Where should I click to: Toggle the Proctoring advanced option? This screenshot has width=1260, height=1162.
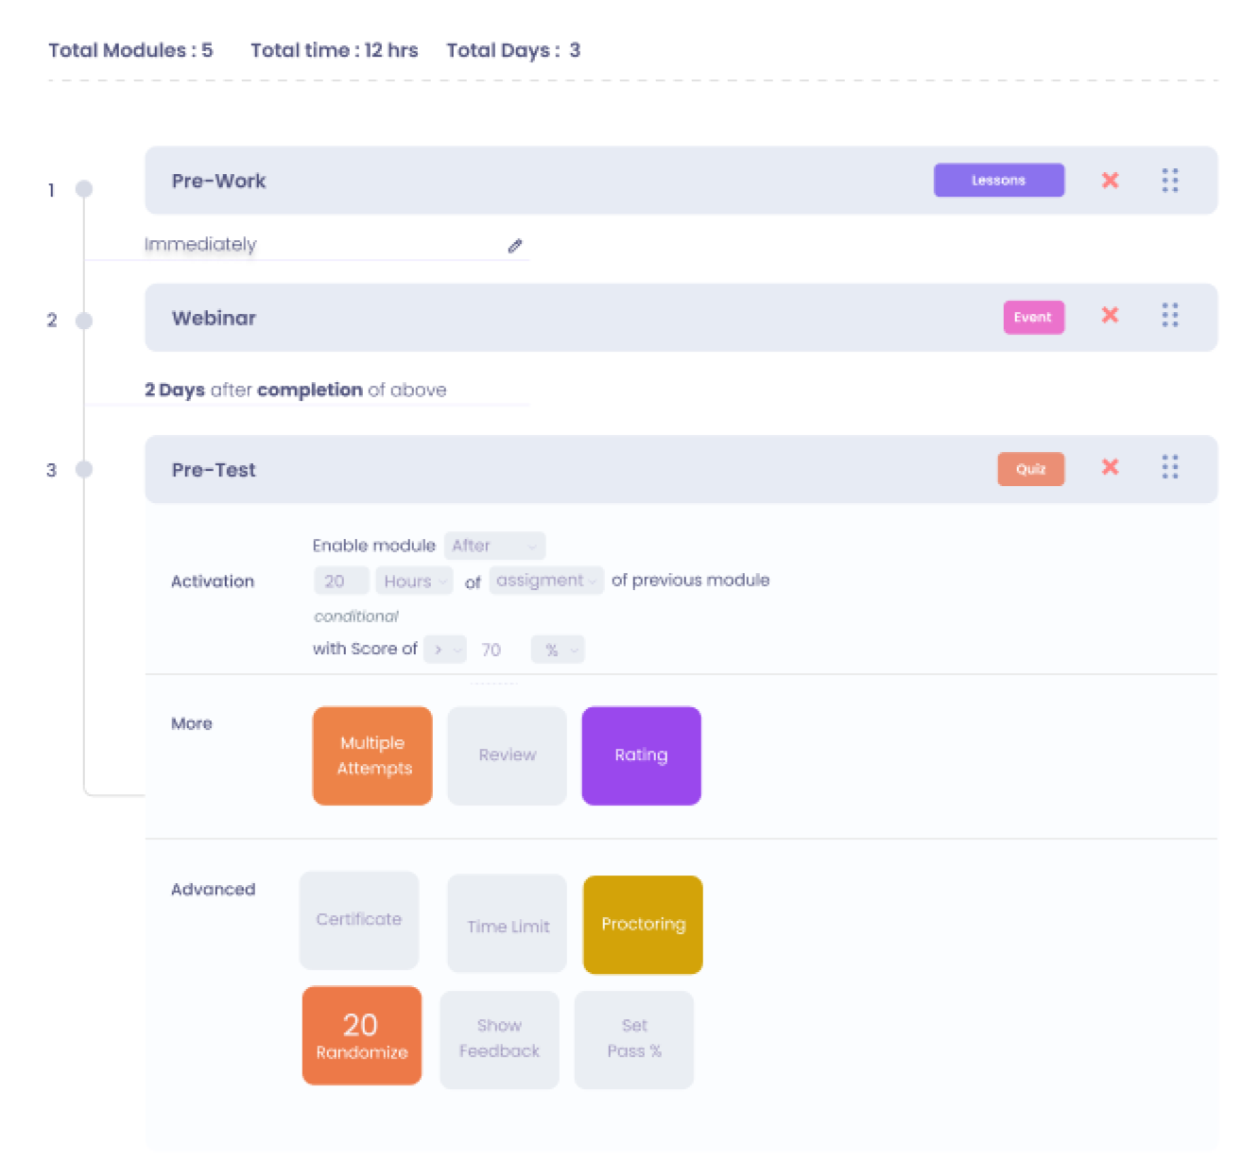[x=643, y=925]
